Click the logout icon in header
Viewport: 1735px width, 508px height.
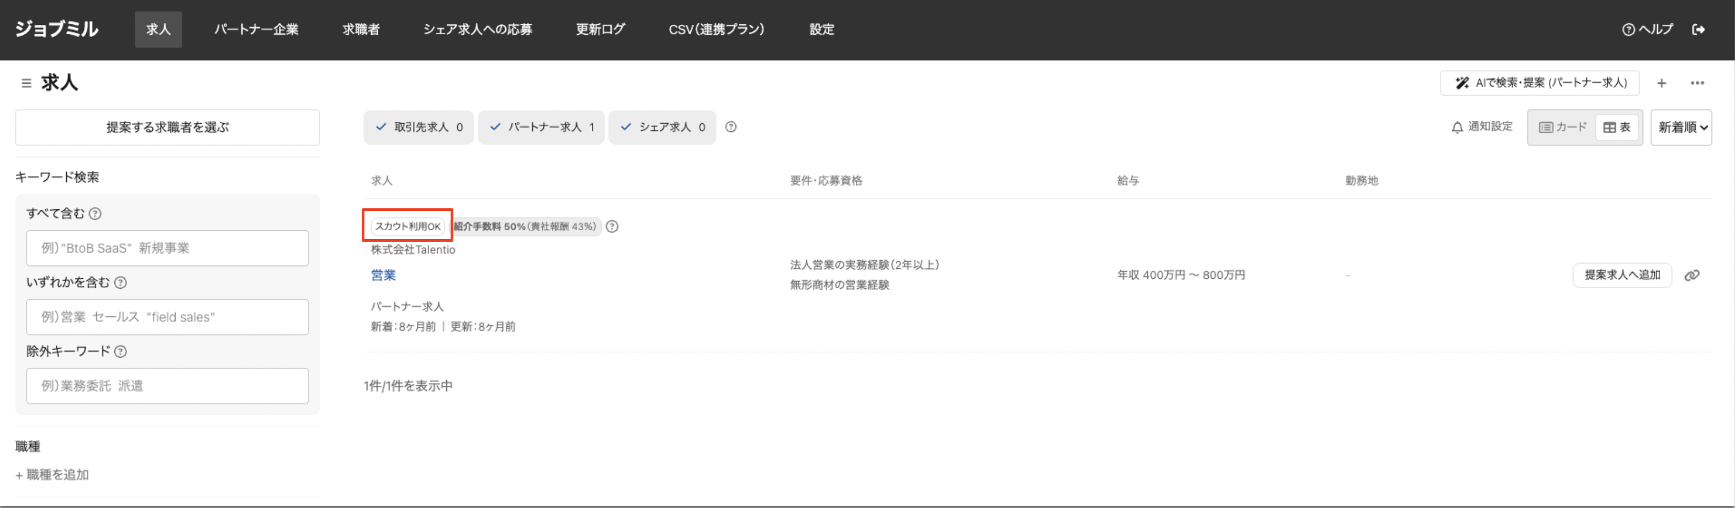click(x=1699, y=29)
